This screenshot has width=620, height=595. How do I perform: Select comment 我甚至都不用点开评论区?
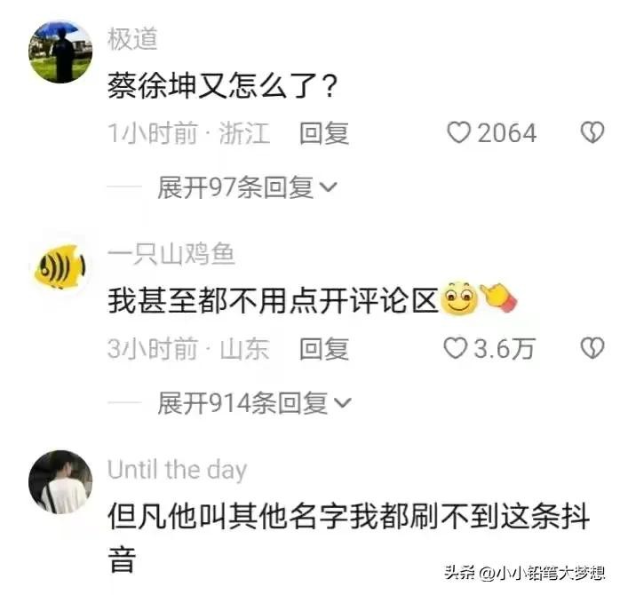coord(273,300)
